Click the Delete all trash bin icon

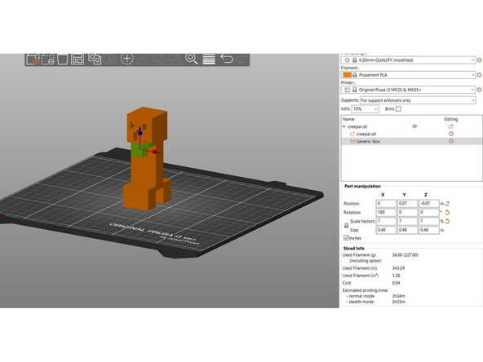click(x=63, y=59)
